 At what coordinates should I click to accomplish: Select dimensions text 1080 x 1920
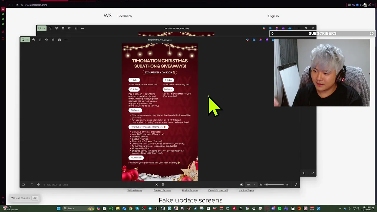pyautogui.click(x=52, y=185)
